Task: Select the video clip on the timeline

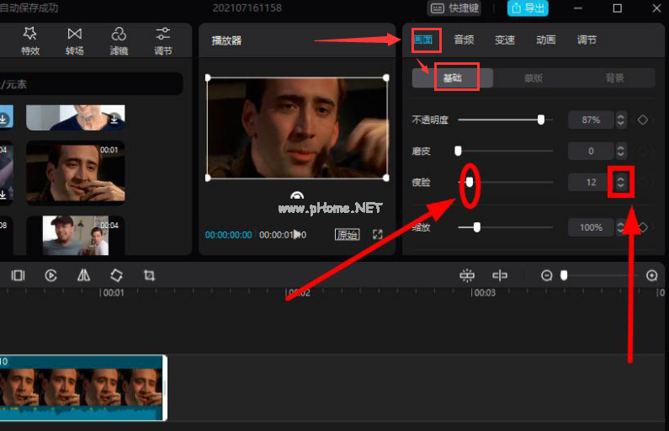Action: coord(82,387)
